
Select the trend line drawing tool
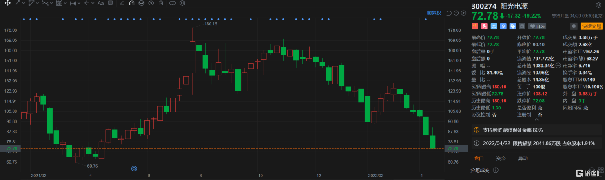17,3
